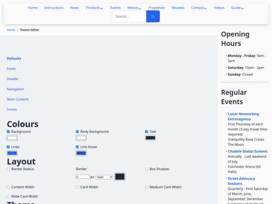Toggle the Background colour checkbox
This screenshot has width=272, height=204.
click(x=8, y=131)
